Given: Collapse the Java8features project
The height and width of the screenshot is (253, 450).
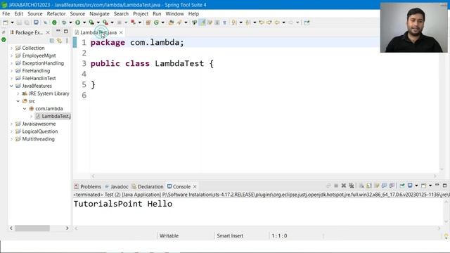Looking at the screenshot, I should 11,86.
